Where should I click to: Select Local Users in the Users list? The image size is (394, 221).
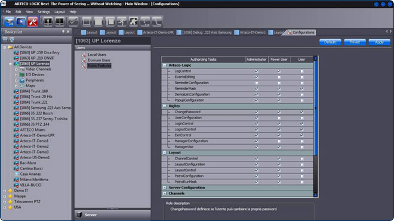click(x=97, y=55)
